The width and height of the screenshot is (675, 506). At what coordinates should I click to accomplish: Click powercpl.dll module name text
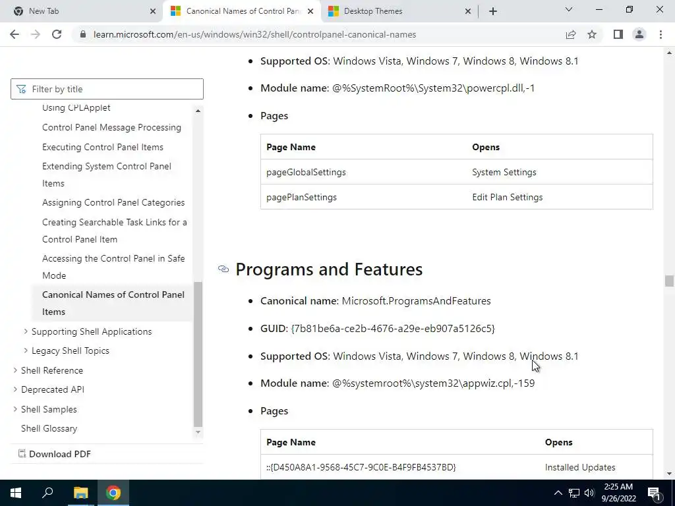(x=434, y=88)
